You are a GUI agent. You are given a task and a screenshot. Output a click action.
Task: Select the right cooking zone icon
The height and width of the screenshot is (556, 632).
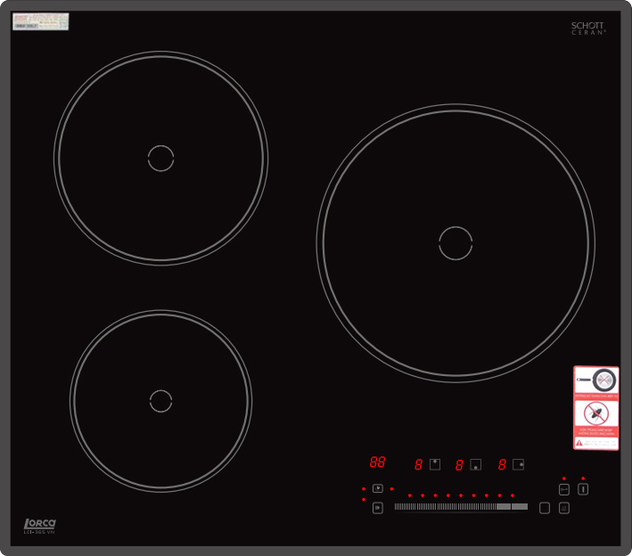518,463
